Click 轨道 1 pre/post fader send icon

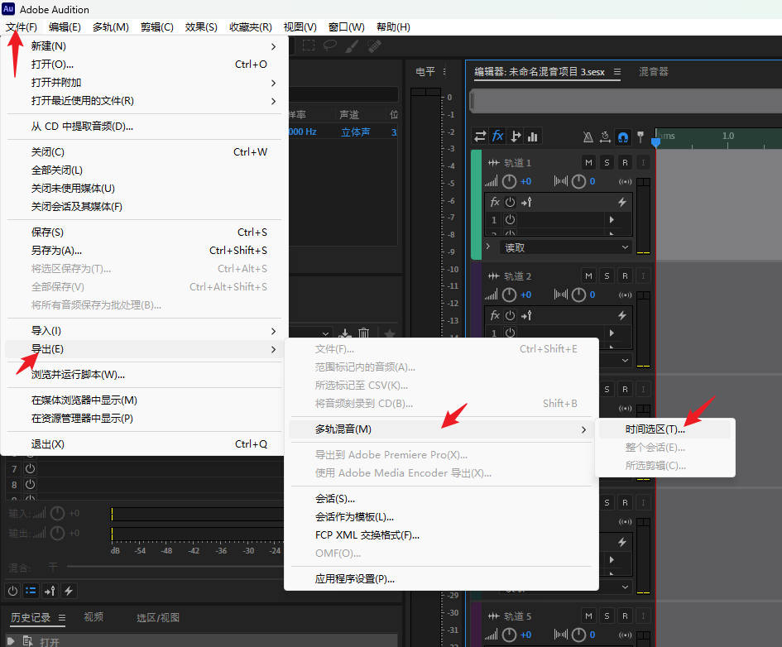(526, 202)
